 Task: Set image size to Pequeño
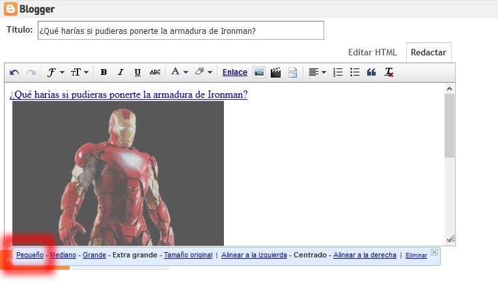[x=29, y=255]
